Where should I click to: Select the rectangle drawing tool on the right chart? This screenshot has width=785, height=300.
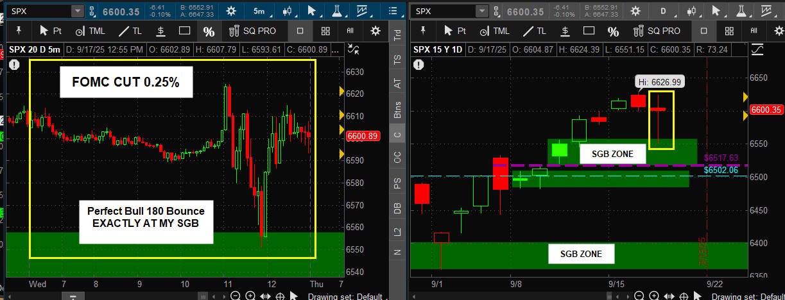pyautogui.click(x=588, y=31)
